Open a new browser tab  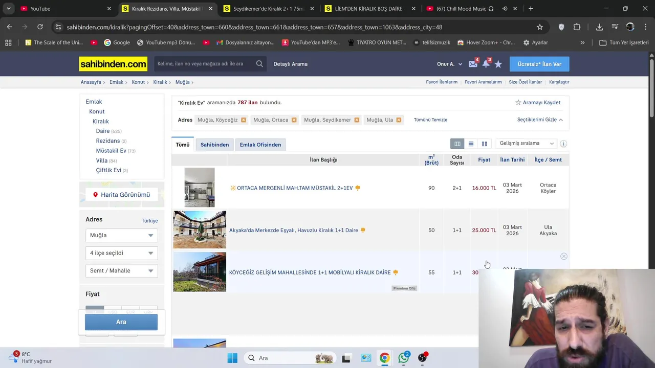[x=531, y=9]
